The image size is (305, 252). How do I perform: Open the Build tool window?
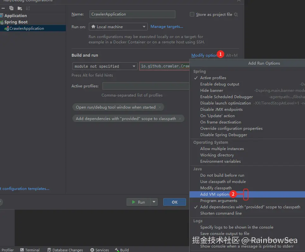(x=122, y=250)
